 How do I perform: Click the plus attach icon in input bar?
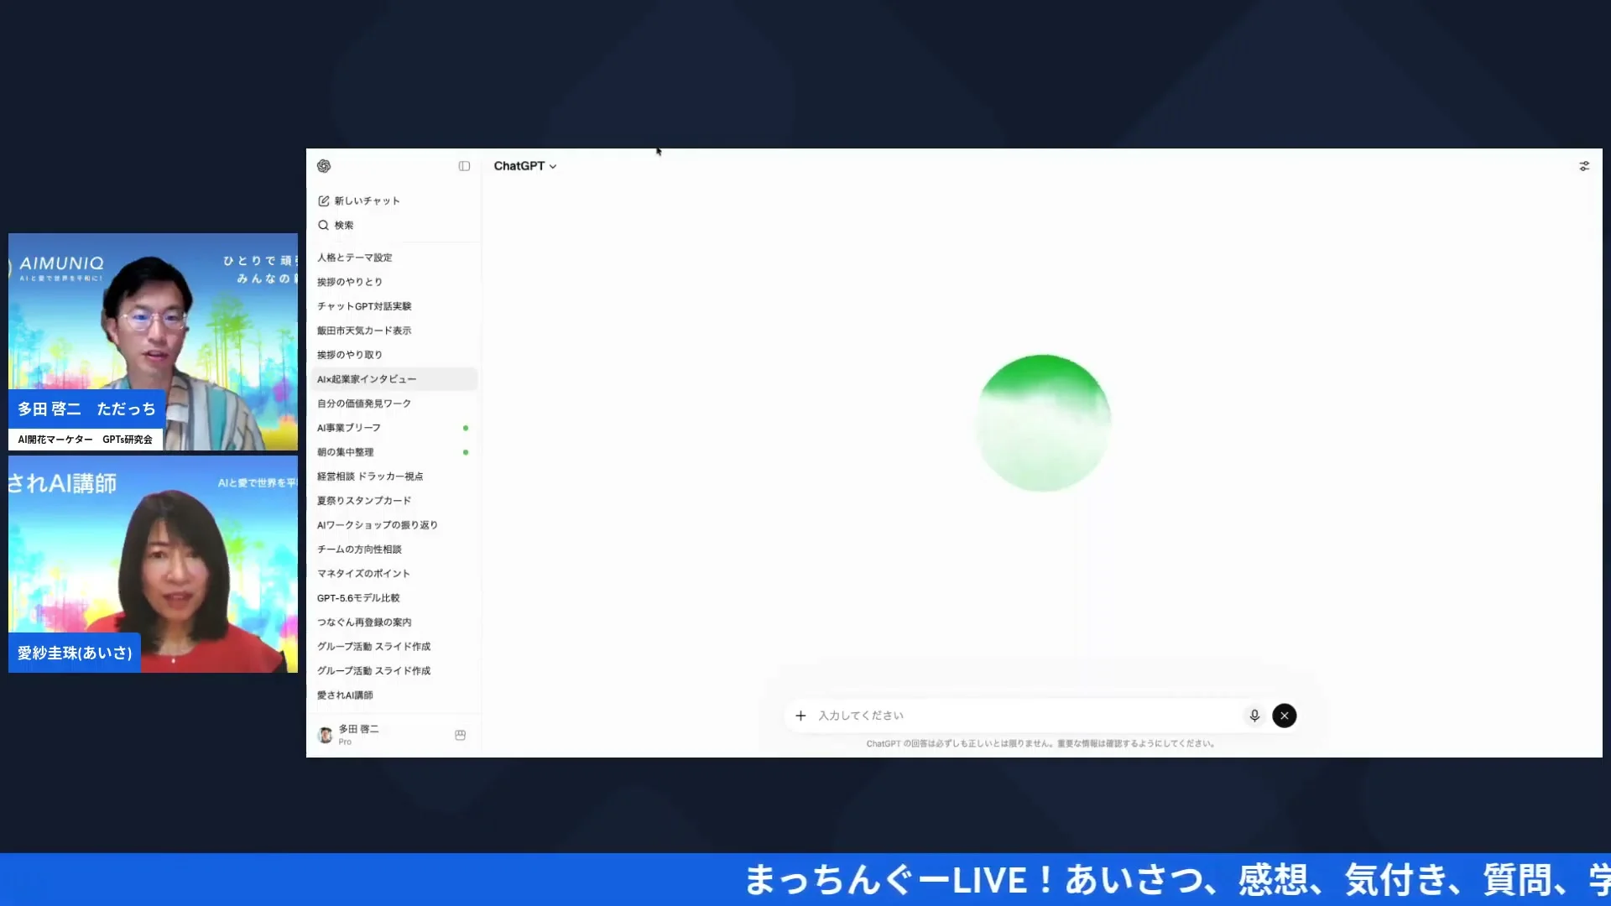[800, 716]
